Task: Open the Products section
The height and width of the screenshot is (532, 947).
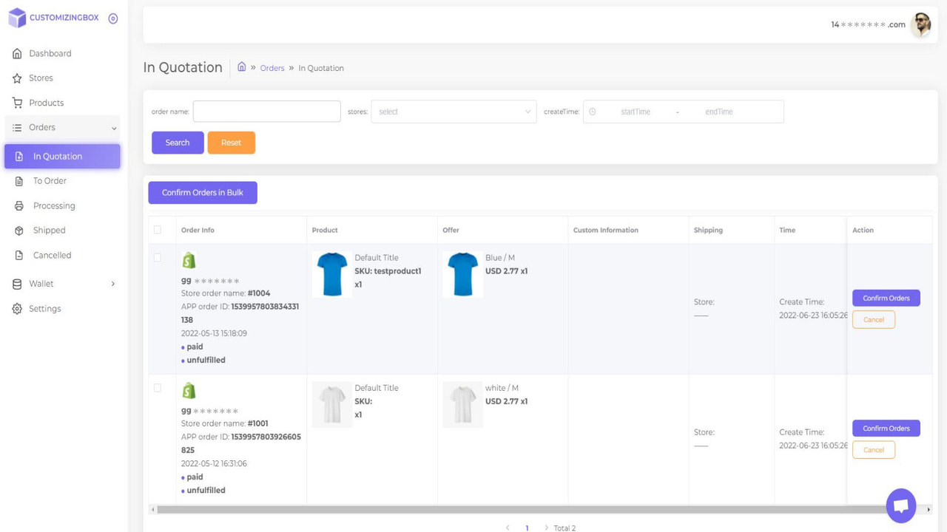Action: tap(47, 103)
